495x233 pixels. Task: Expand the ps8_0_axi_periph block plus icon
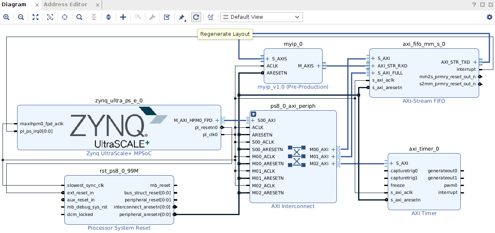[x=253, y=114]
